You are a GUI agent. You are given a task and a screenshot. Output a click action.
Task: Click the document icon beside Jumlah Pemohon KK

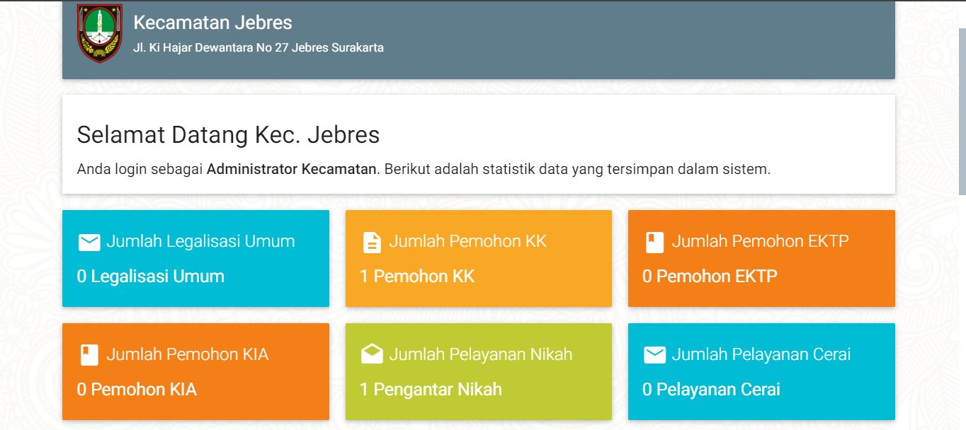pos(371,243)
